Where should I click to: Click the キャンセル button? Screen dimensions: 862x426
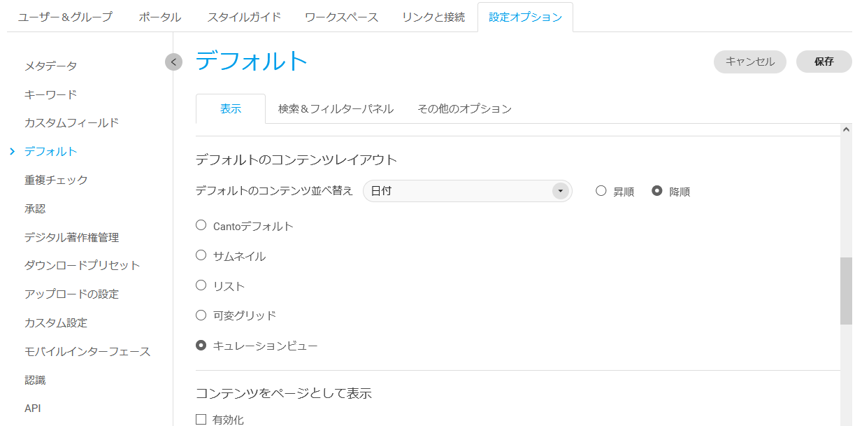(749, 62)
